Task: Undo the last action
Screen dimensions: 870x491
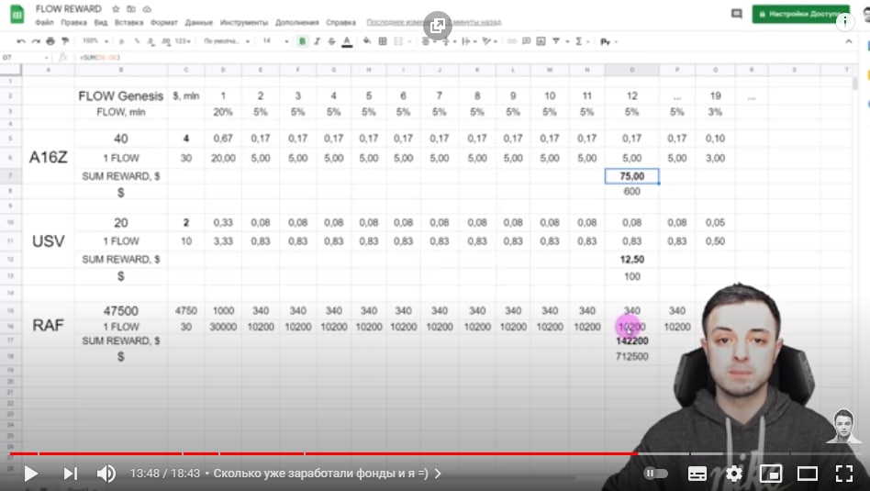Action: click(21, 41)
